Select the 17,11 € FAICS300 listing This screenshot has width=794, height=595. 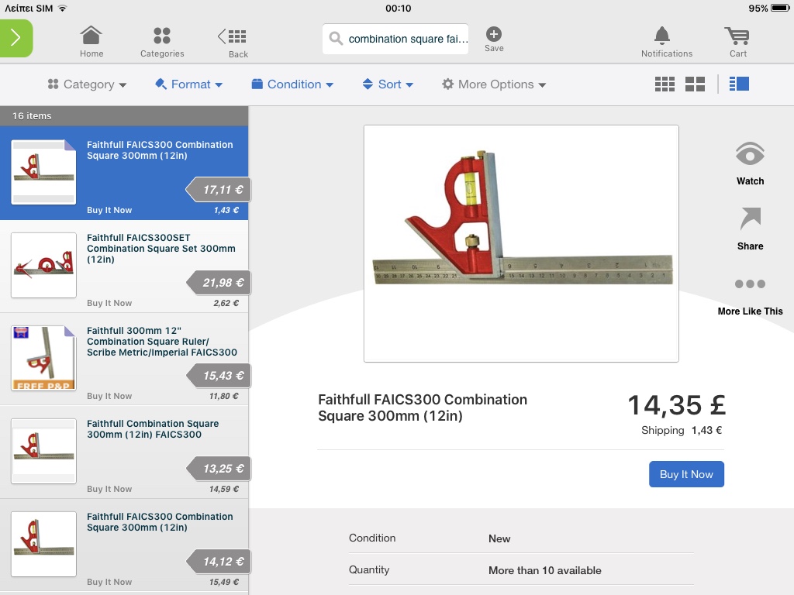[124, 173]
